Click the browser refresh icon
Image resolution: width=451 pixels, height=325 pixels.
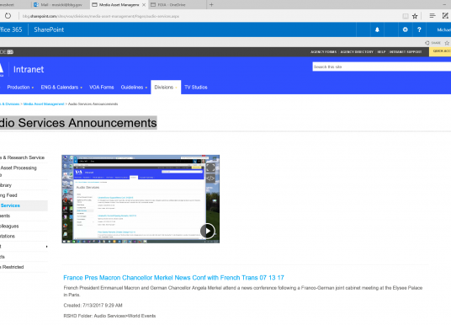(x=8, y=16)
